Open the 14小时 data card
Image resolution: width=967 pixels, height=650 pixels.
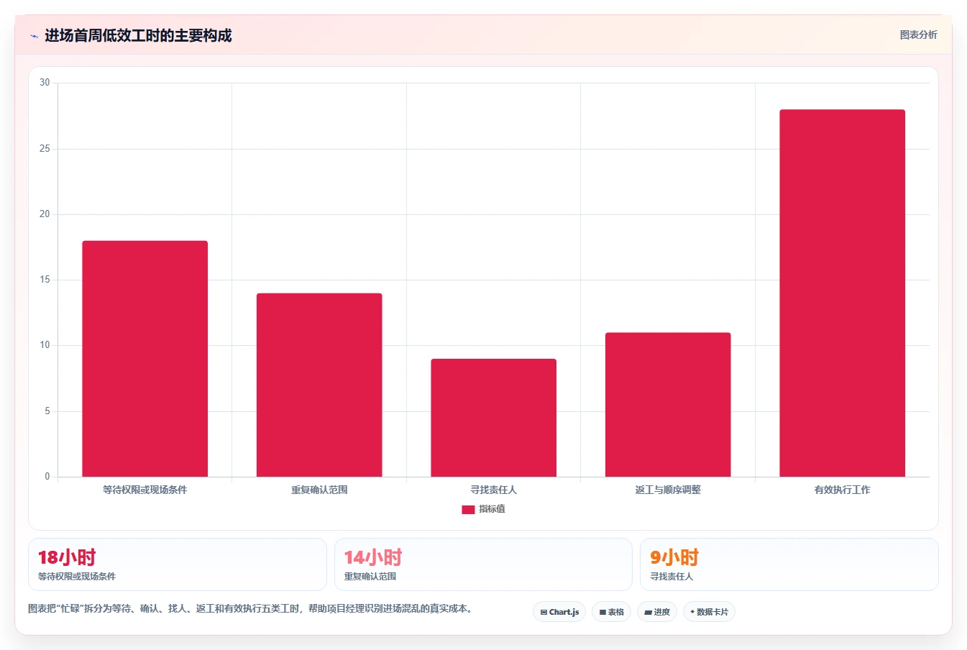(483, 564)
